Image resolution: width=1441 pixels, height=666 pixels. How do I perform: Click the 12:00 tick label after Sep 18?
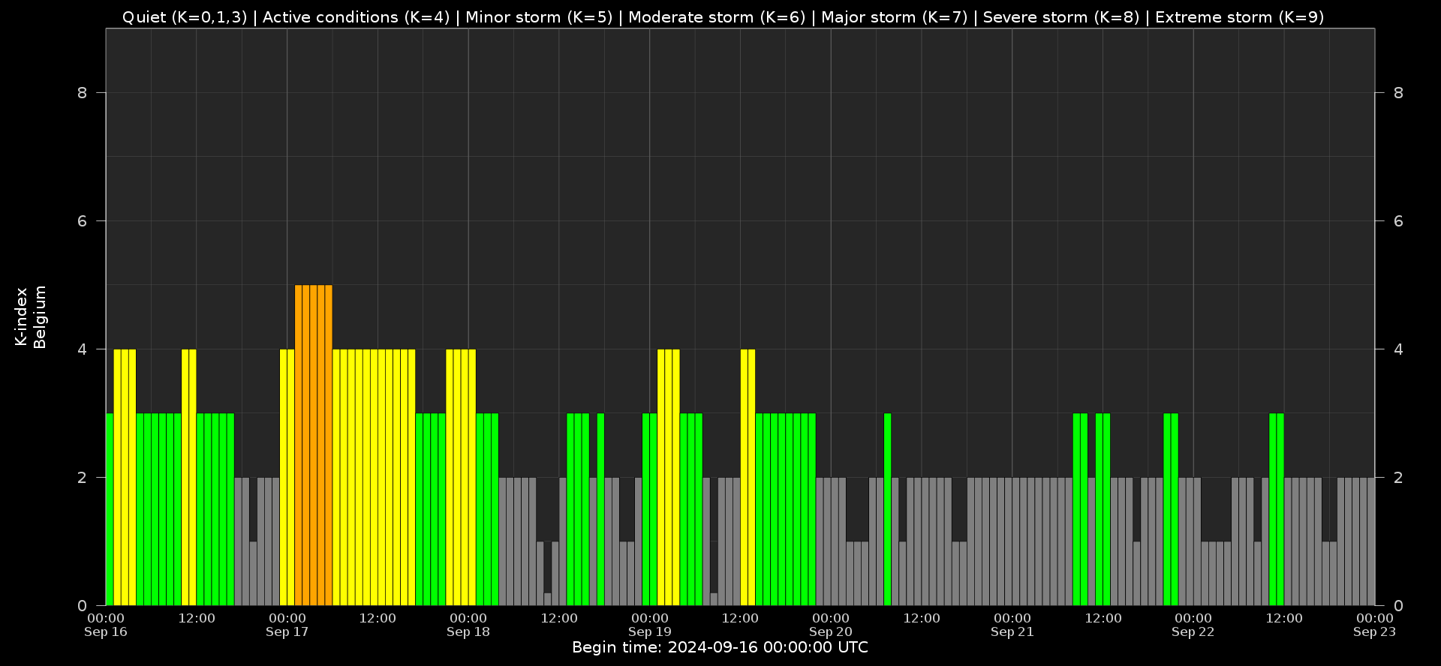[559, 618]
